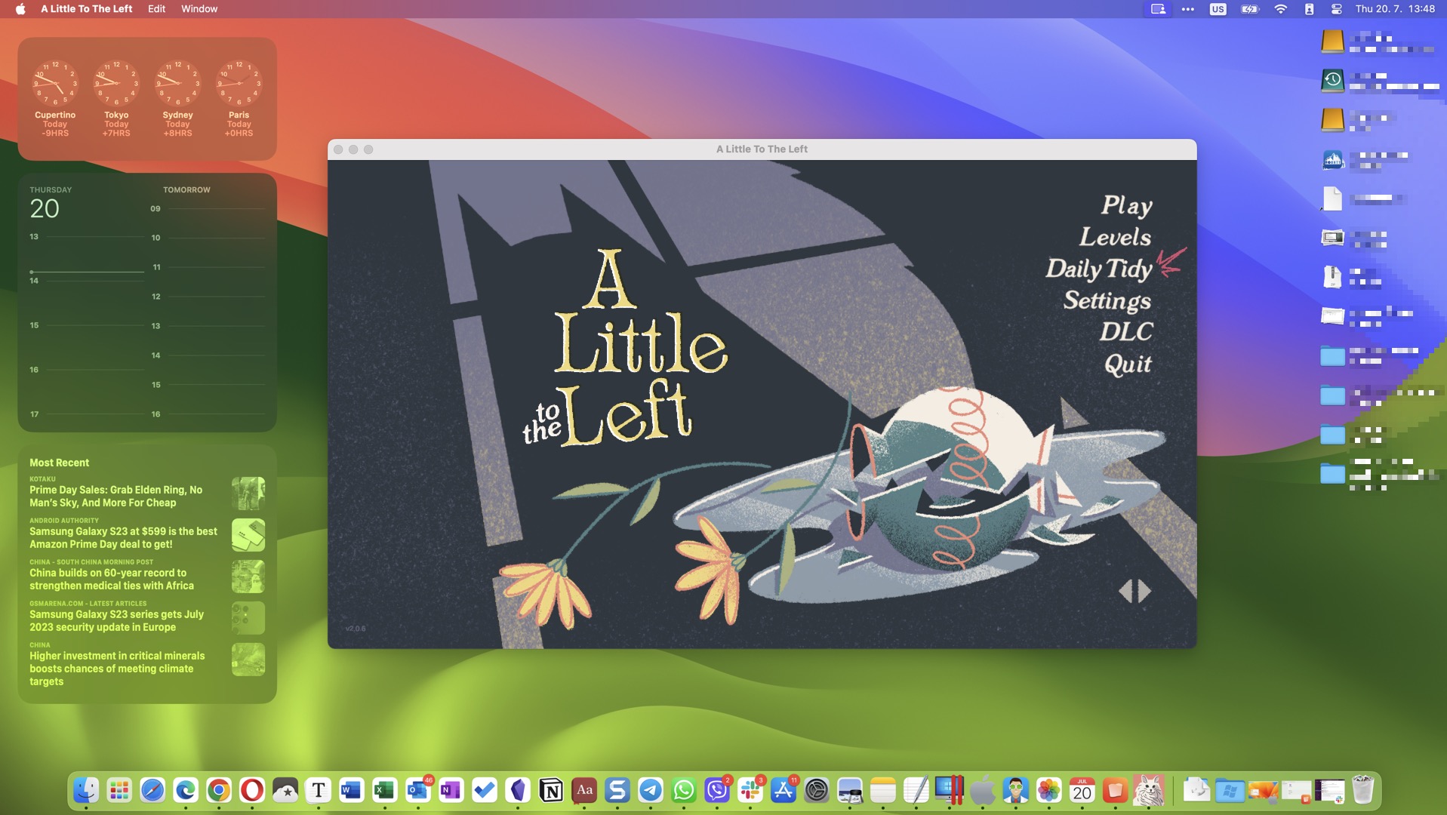Open TextEdit from the Dock
The image size is (1447, 815).
(x=916, y=790)
